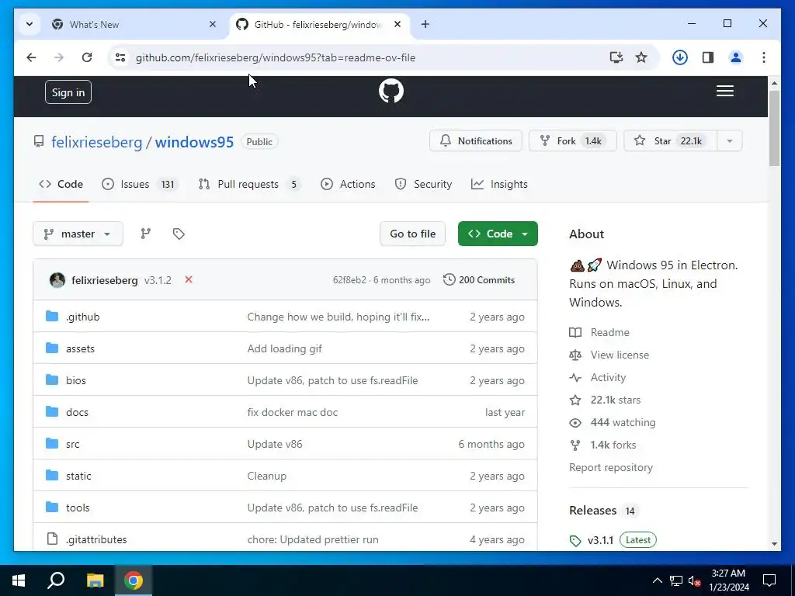795x596 pixels.
Task: Reload the page with the refresh icon
Action: tap(87, 57)
